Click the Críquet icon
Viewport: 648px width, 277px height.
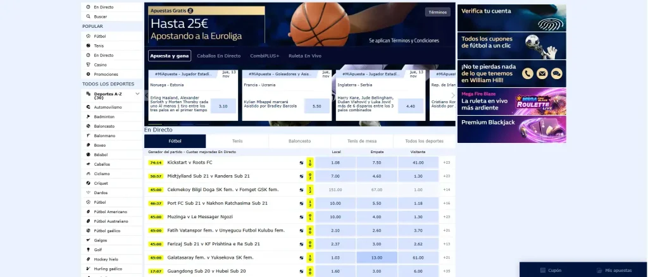point(88,183)
